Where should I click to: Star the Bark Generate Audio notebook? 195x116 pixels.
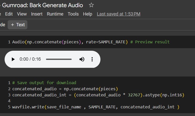91,5
